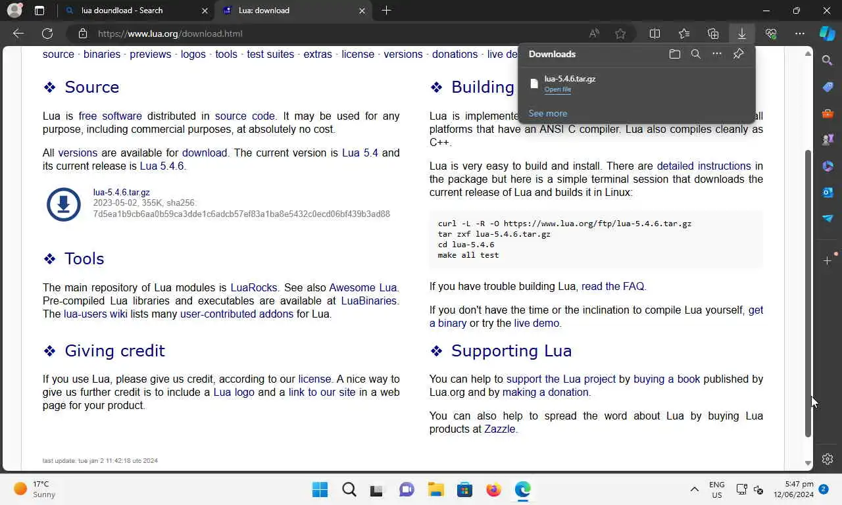This screenshot has width=842, height=505.
Task: Click the address bar URL
Action: (x=170, y=34)
